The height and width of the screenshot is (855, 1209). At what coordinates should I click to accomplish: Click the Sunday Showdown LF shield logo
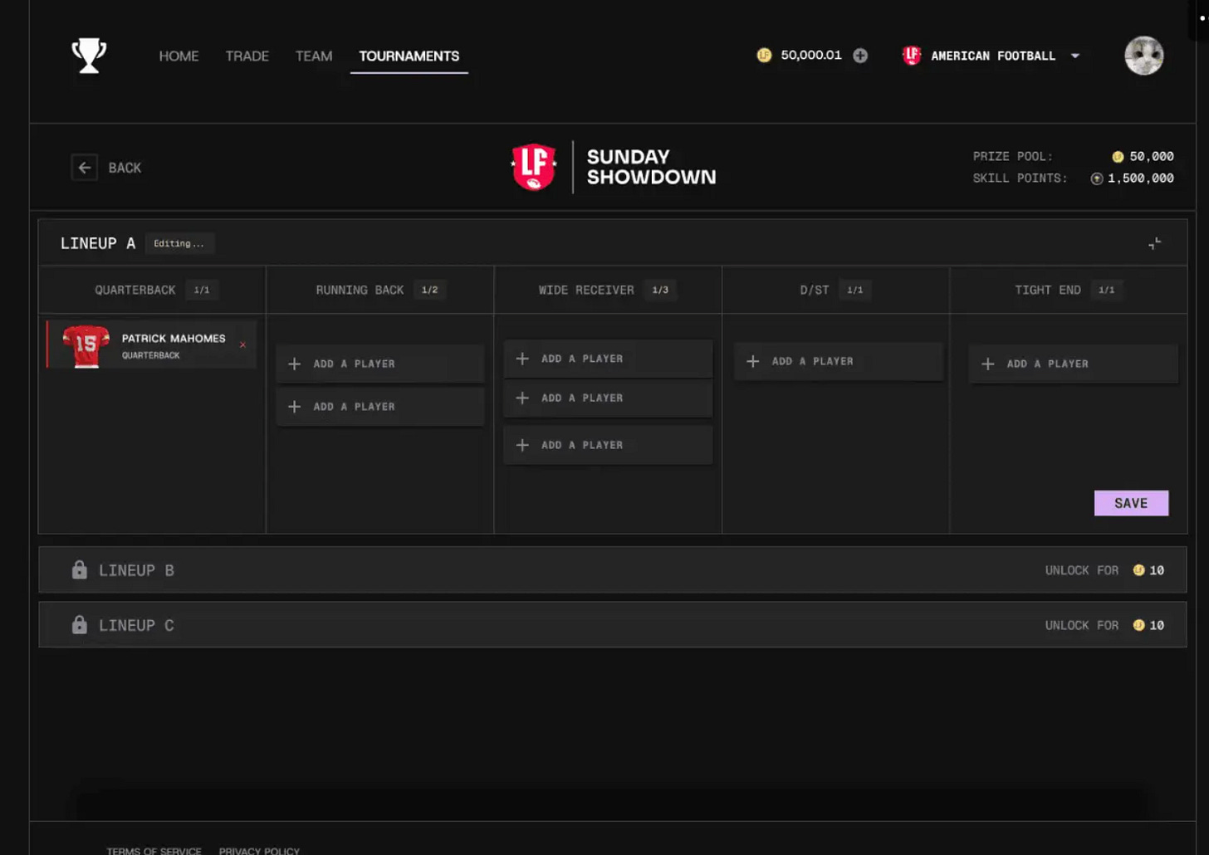pyautogui.click(x=533, y=167)
